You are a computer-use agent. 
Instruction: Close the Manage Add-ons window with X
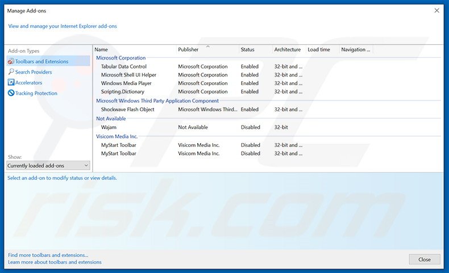tap(436, 11)
